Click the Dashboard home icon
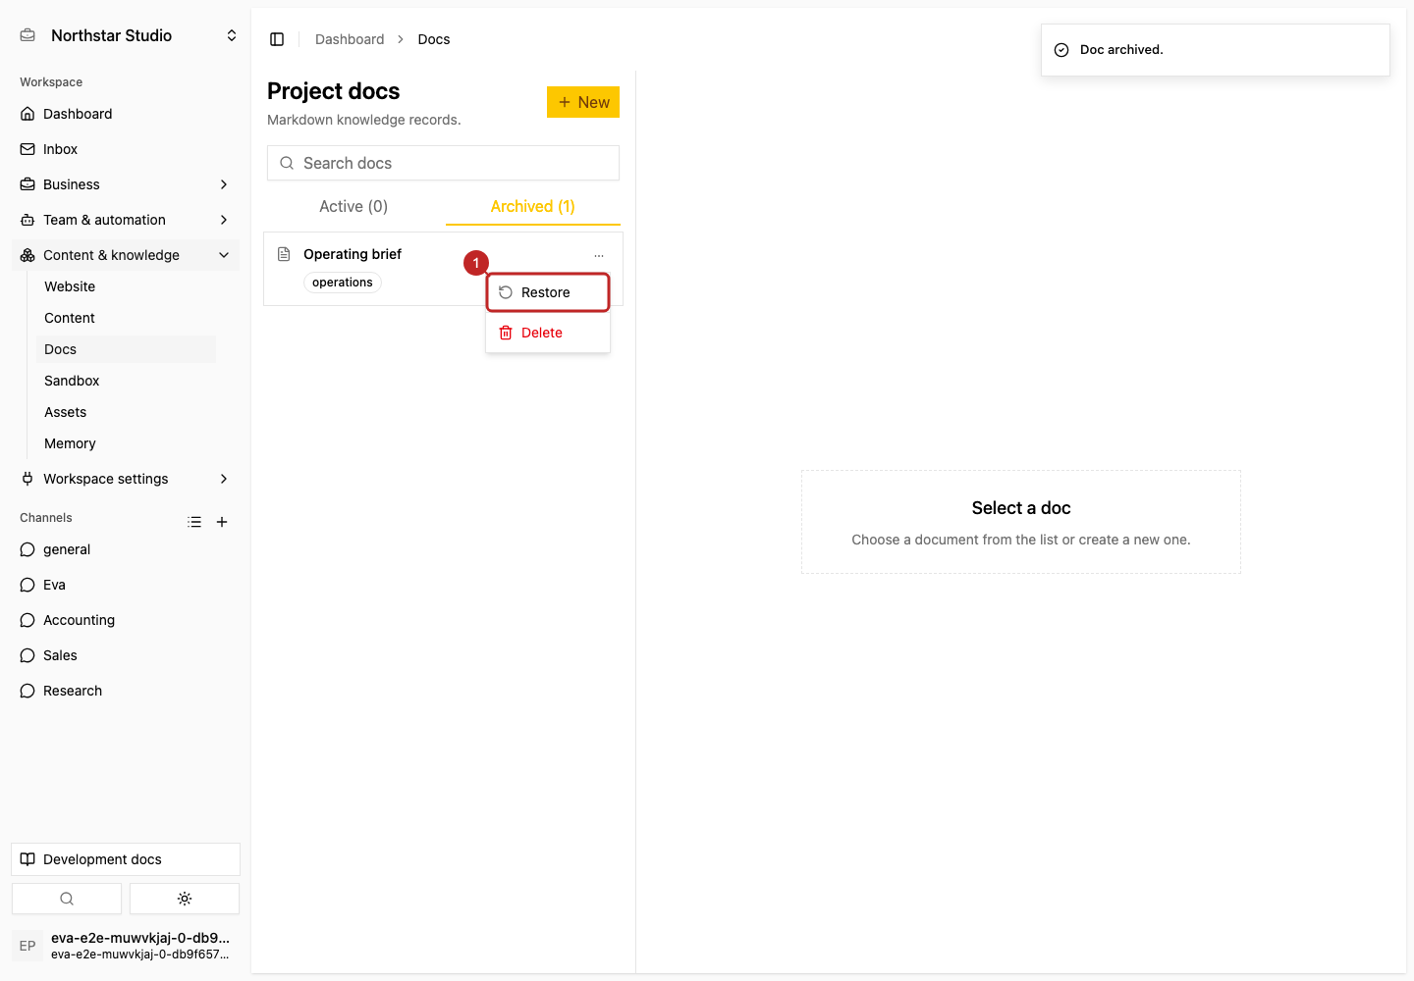Screen dimensions: 1414x981 [27, 114]
